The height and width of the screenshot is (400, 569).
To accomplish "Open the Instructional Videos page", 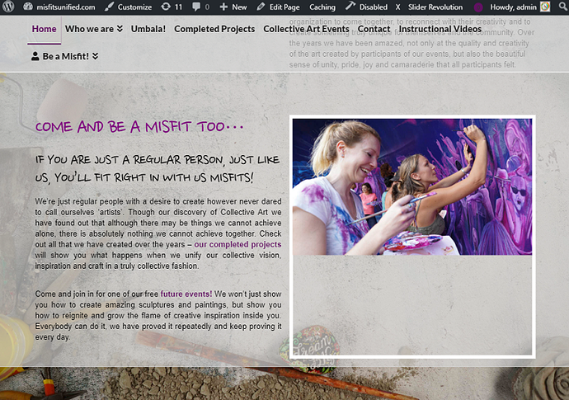I will pyautogui.click(x=440, y=29).
